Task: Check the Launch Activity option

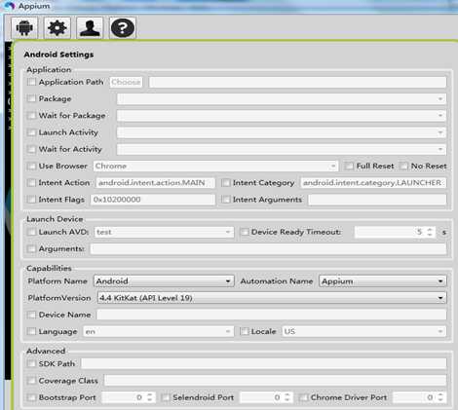Action: click(31, 132)
